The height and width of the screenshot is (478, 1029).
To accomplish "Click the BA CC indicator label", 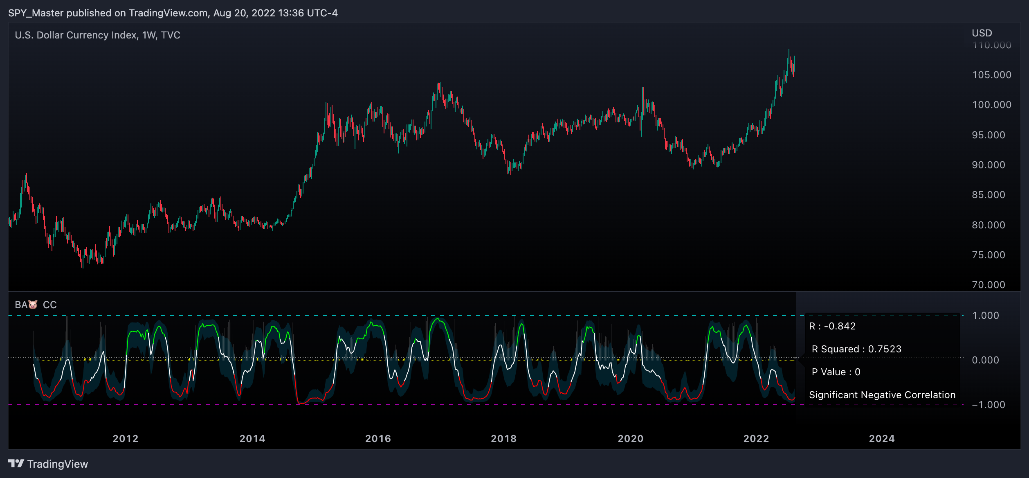I will coord(36,305).
